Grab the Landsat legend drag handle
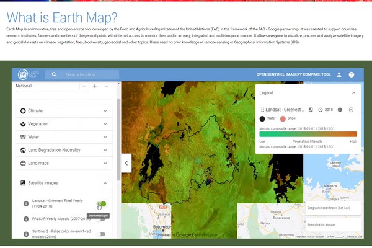The image size is (372, 248). (262, 110)
